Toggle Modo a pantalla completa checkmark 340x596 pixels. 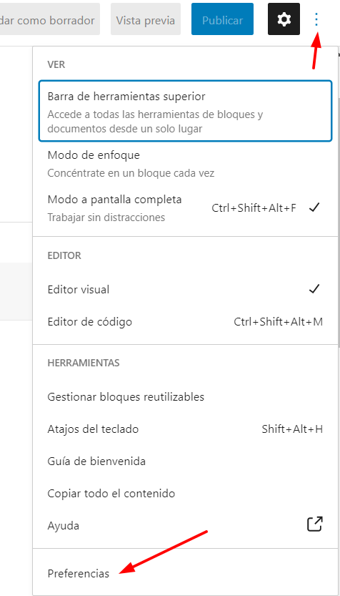pyautogui.click(x=314, y=207)
